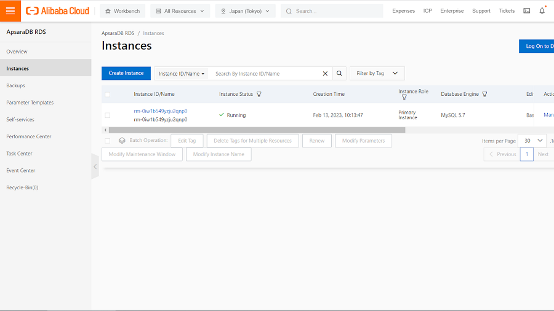Click the search magnifier button for instances
554x311 pixels.
tap(339, 74)
